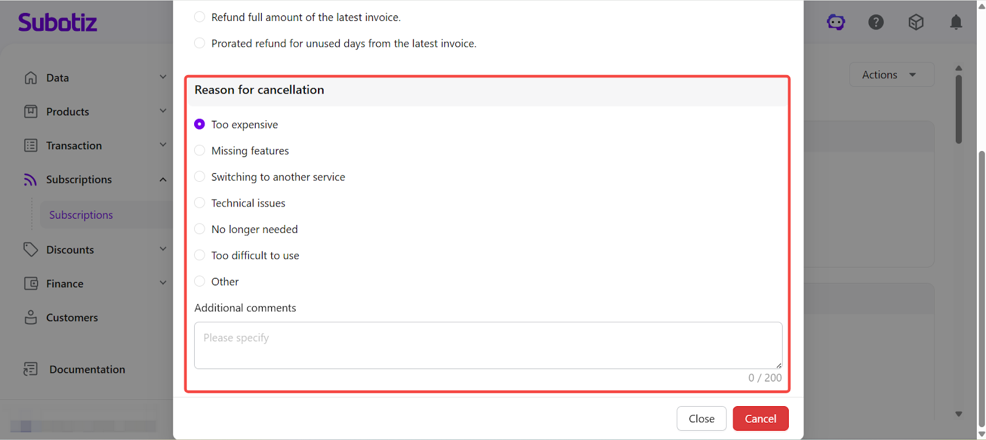Select Prorated refund for unused days
The width and height of the screenshot is (986, 440).
point(200,43)
